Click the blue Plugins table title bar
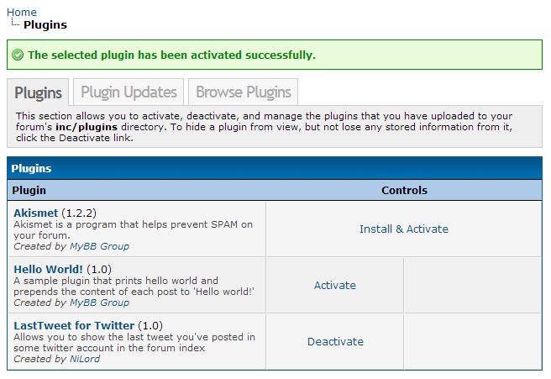The width and height of the screenshot is (551, 379). pos(275,169)
